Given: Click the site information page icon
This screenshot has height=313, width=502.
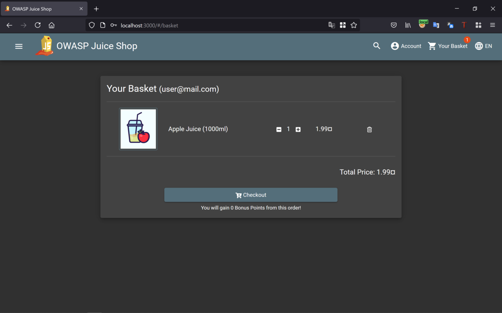Looking at the screenshot, I should 102,25.
